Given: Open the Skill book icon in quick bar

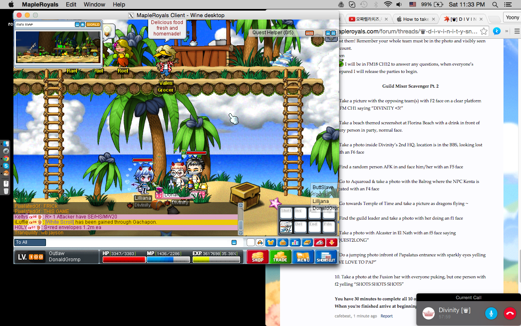Looking at the screenshot, I should point(307,242).
